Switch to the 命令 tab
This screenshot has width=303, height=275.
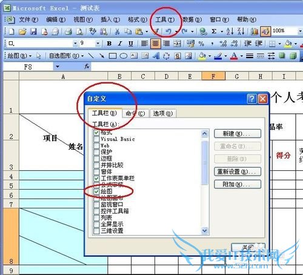tap(136, 113)
